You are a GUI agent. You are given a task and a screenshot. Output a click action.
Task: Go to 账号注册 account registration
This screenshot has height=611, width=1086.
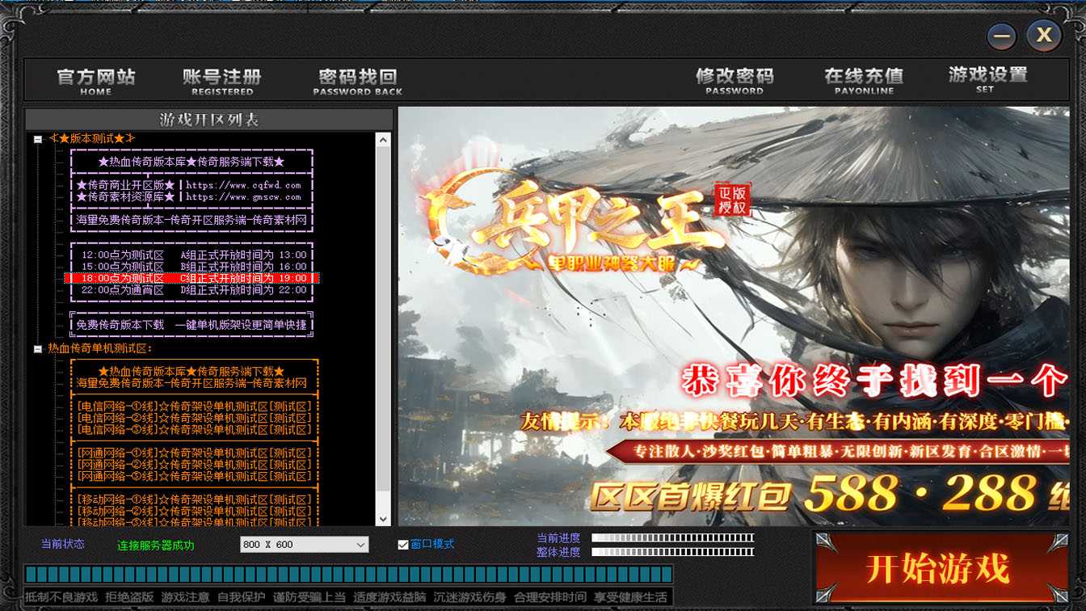pos(222,81)
